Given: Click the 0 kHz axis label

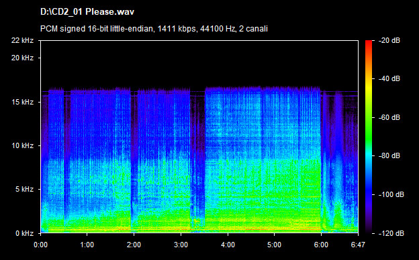Looking at the screenshot, I should [24, 233].
